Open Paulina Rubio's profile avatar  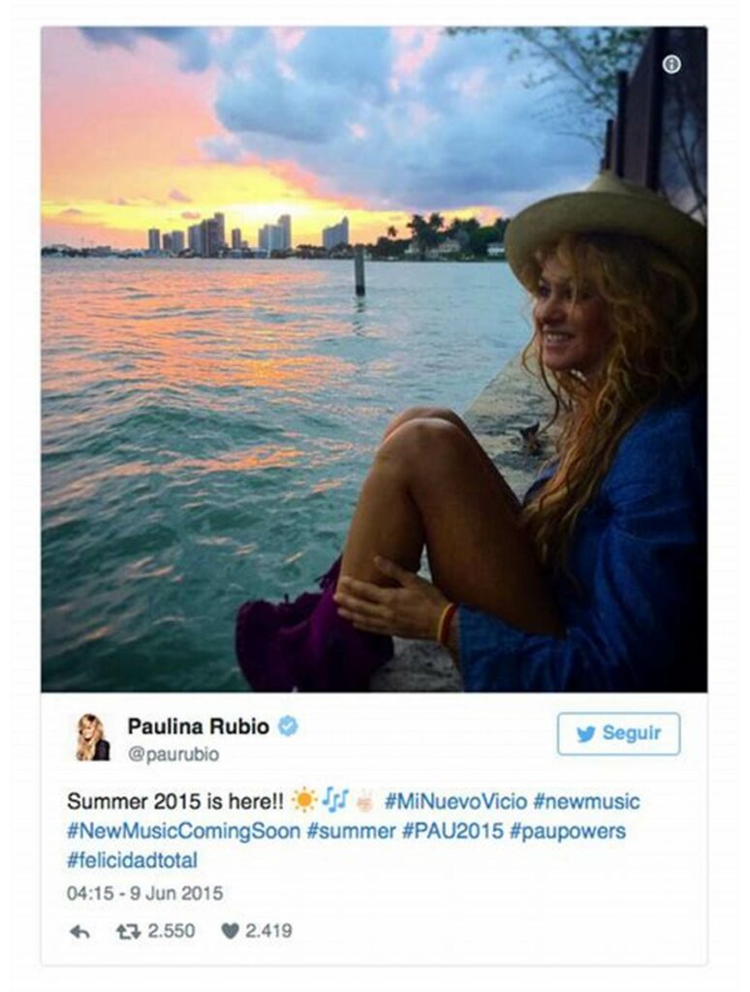point(92,737)
